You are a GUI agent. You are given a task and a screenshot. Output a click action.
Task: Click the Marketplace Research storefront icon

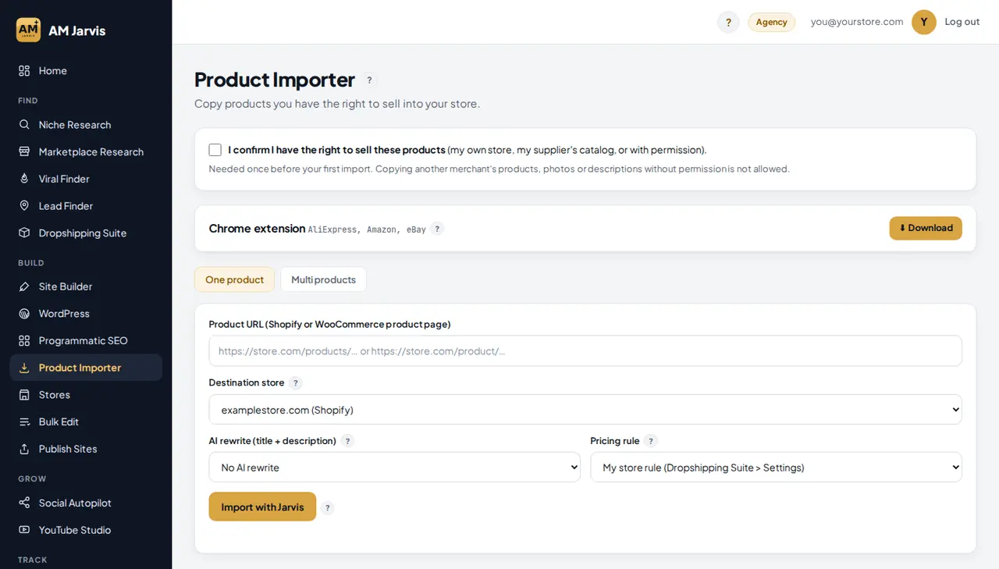pyautogui.click(x=24, y=151)
